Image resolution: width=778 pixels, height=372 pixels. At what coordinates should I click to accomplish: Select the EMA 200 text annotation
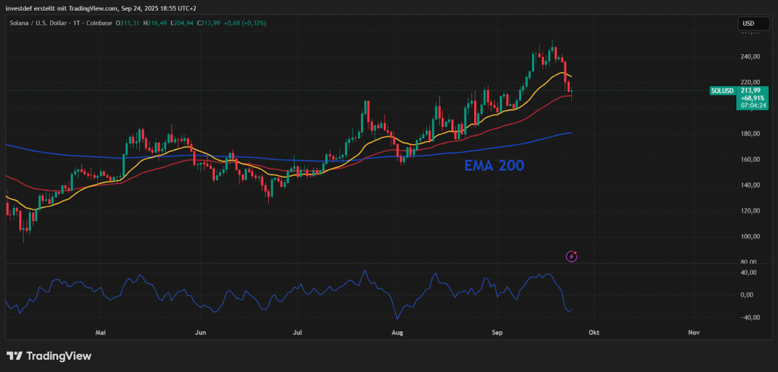pyautogui.click(x=494, y=164)
